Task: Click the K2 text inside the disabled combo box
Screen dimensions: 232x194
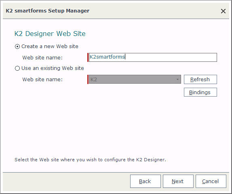Action: 93,80
